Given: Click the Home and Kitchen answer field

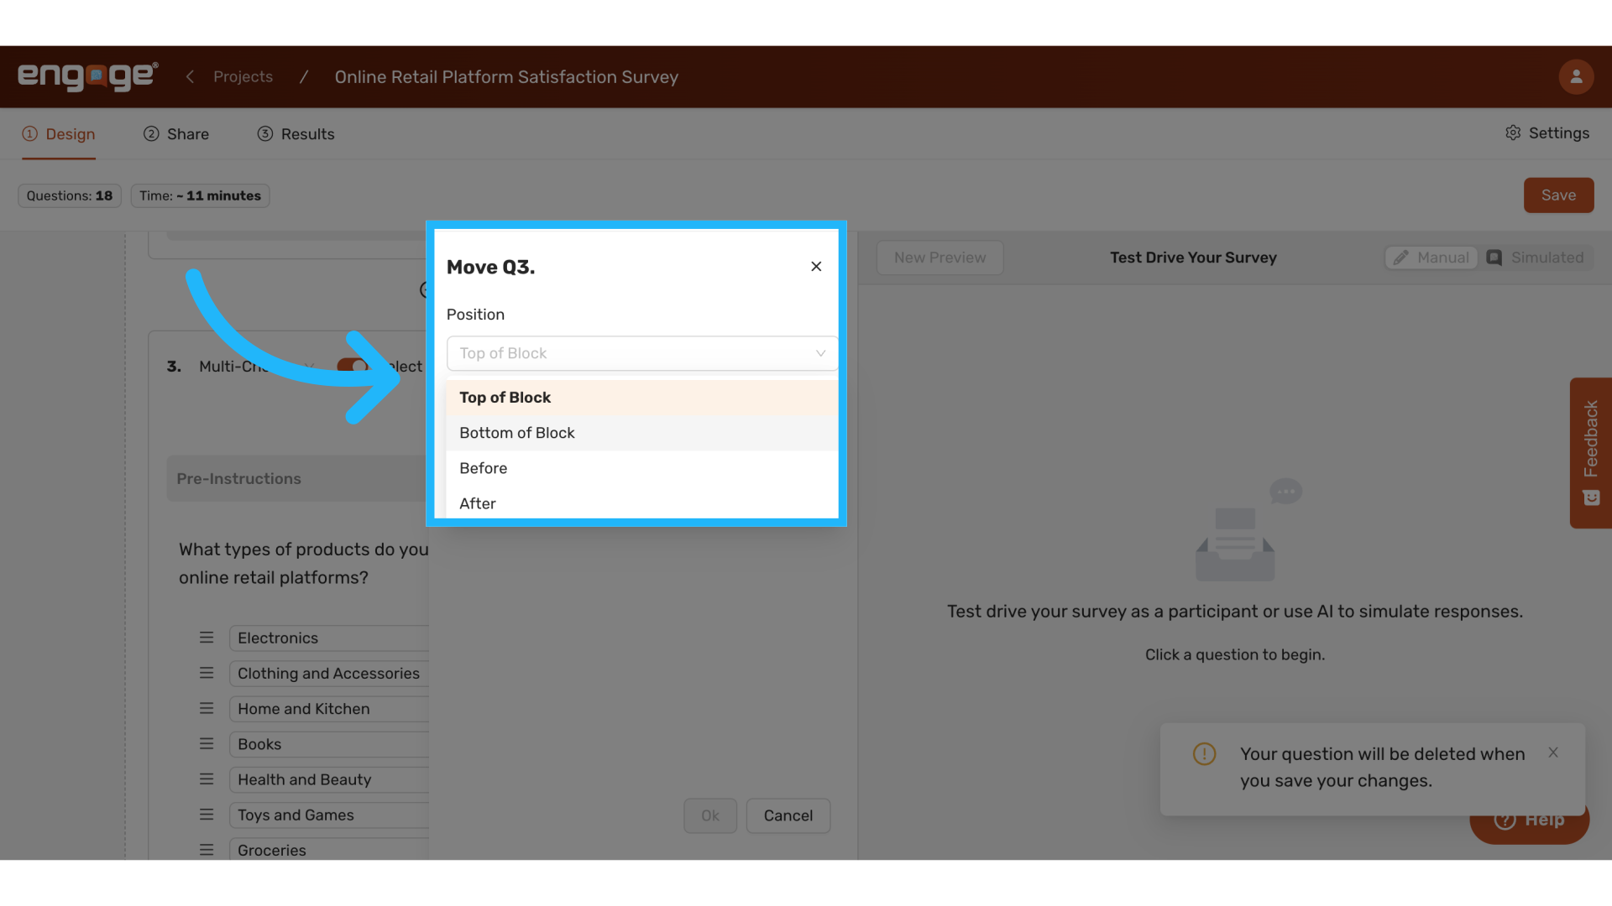Looking at the screenshot, I should point(329,709).
